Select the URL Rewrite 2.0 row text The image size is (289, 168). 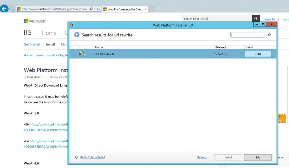coord(104,54)
